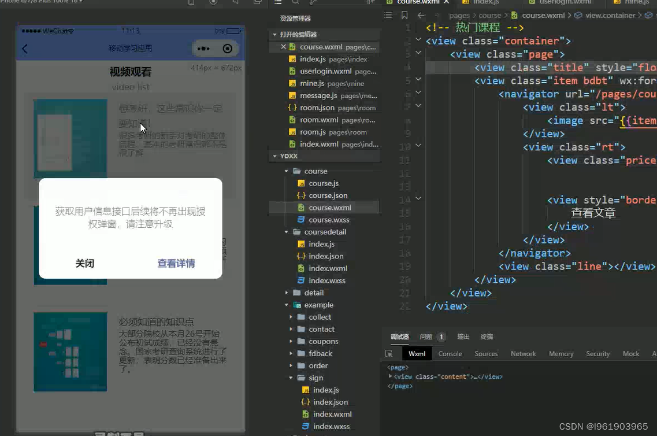Collapse the coursedetail folder
The height and width of the screenshot is (436, 657).
click(287, 232)
